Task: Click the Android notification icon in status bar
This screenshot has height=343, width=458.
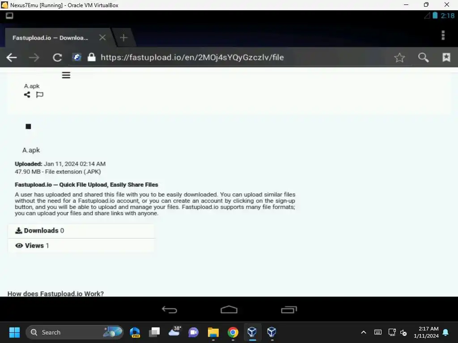Action: [x=9, y=16]
